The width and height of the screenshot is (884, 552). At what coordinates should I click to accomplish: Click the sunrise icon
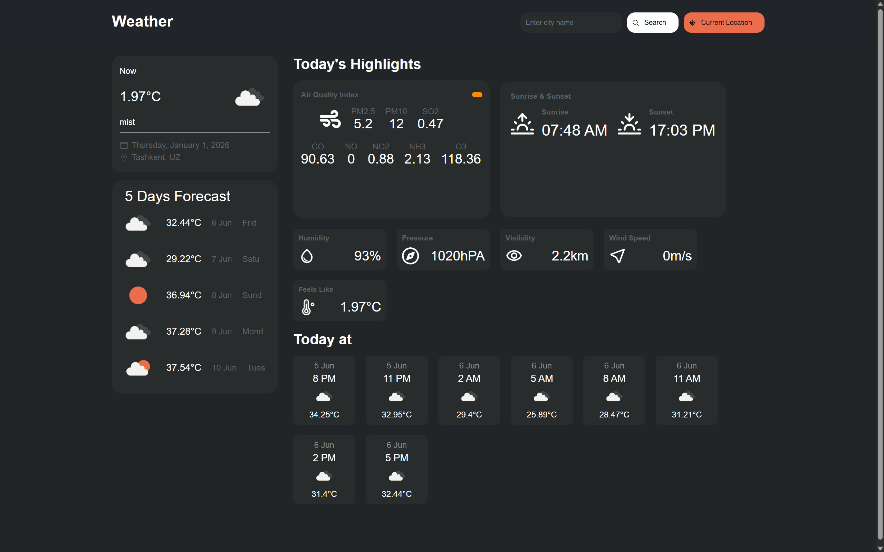[x=522, y=124]
